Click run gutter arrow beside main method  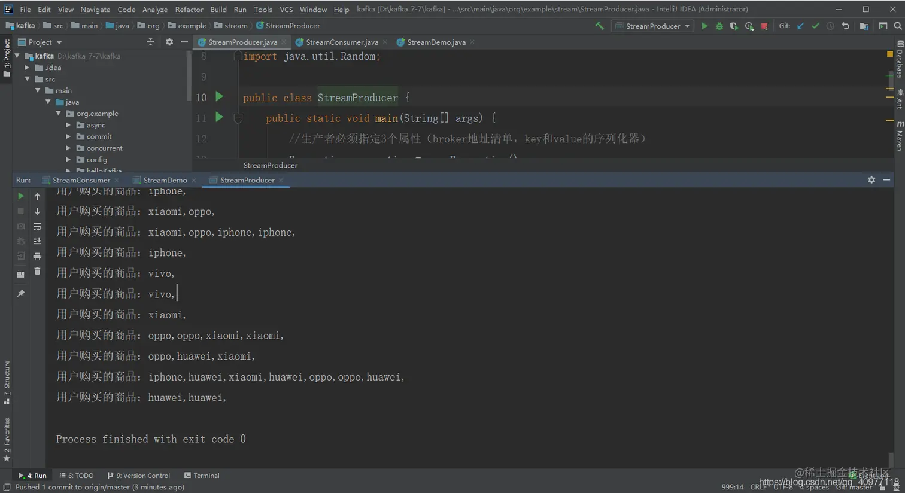219,117
